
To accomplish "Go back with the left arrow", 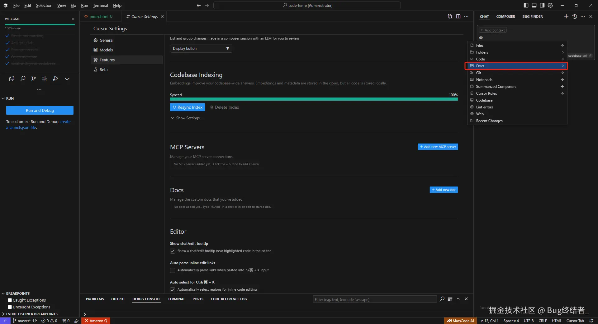I will tap(199, 5).
